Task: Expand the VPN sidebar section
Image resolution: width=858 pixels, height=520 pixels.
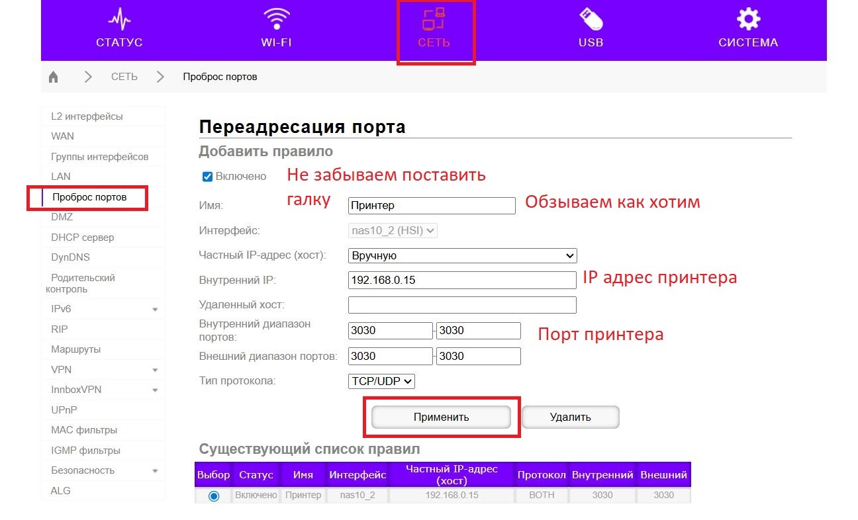Action: 155,370
